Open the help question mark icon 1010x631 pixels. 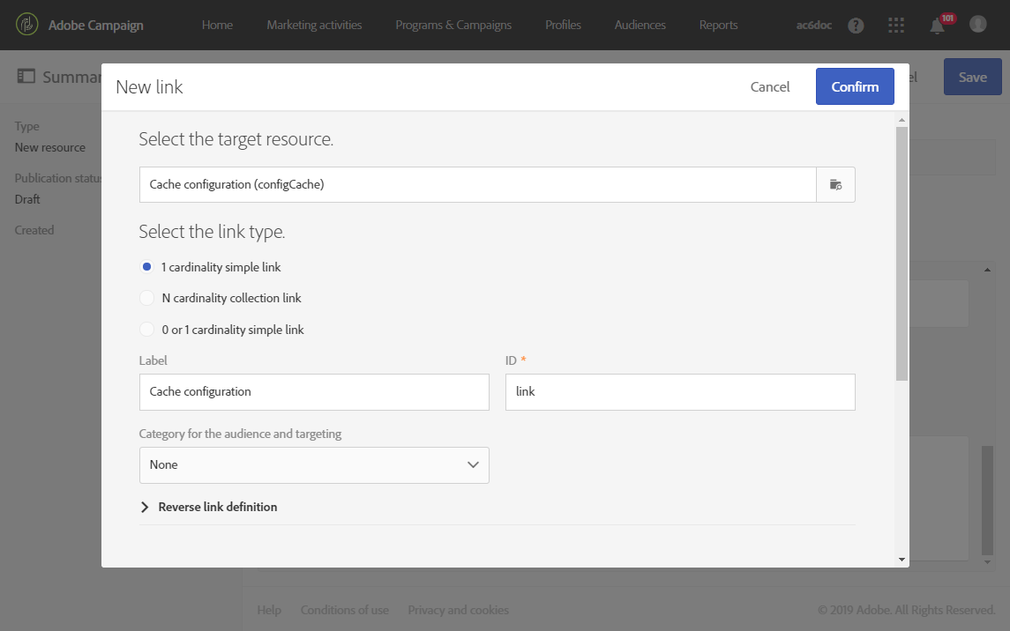(856, 26)
